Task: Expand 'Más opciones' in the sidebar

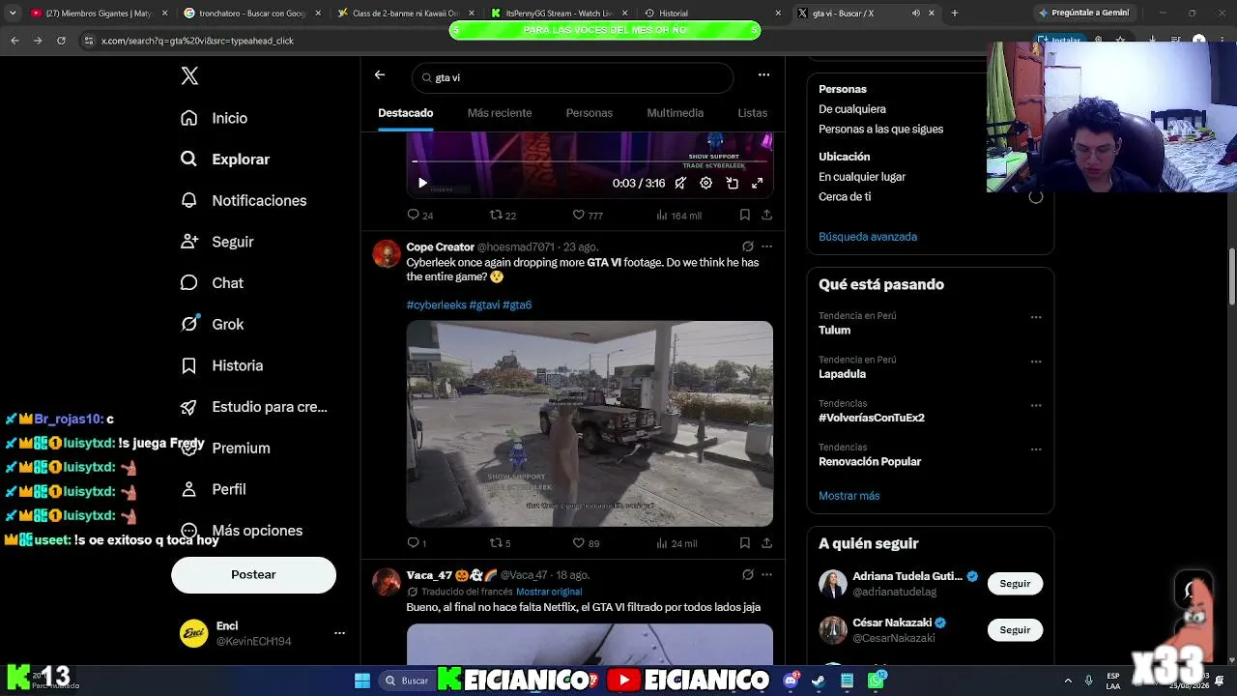Action: point(242,531)
